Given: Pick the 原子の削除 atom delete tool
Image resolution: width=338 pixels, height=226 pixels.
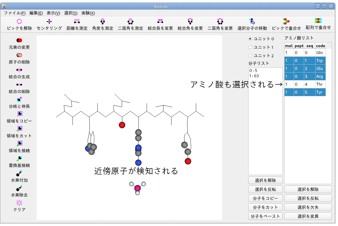Looking at the screenshot, I should (x=19, y=55).
